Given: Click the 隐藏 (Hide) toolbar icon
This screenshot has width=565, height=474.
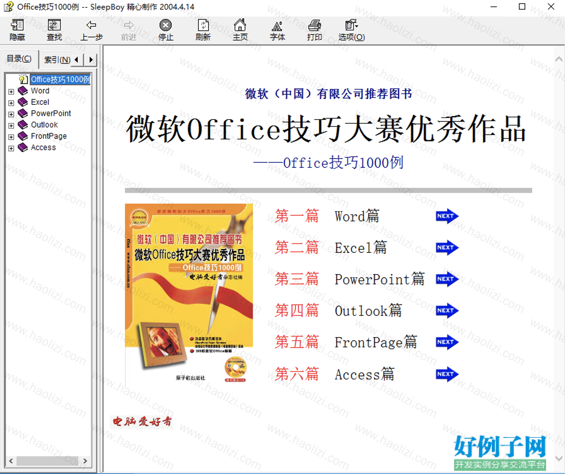Looking at the screenshot, I should (17, 25).
